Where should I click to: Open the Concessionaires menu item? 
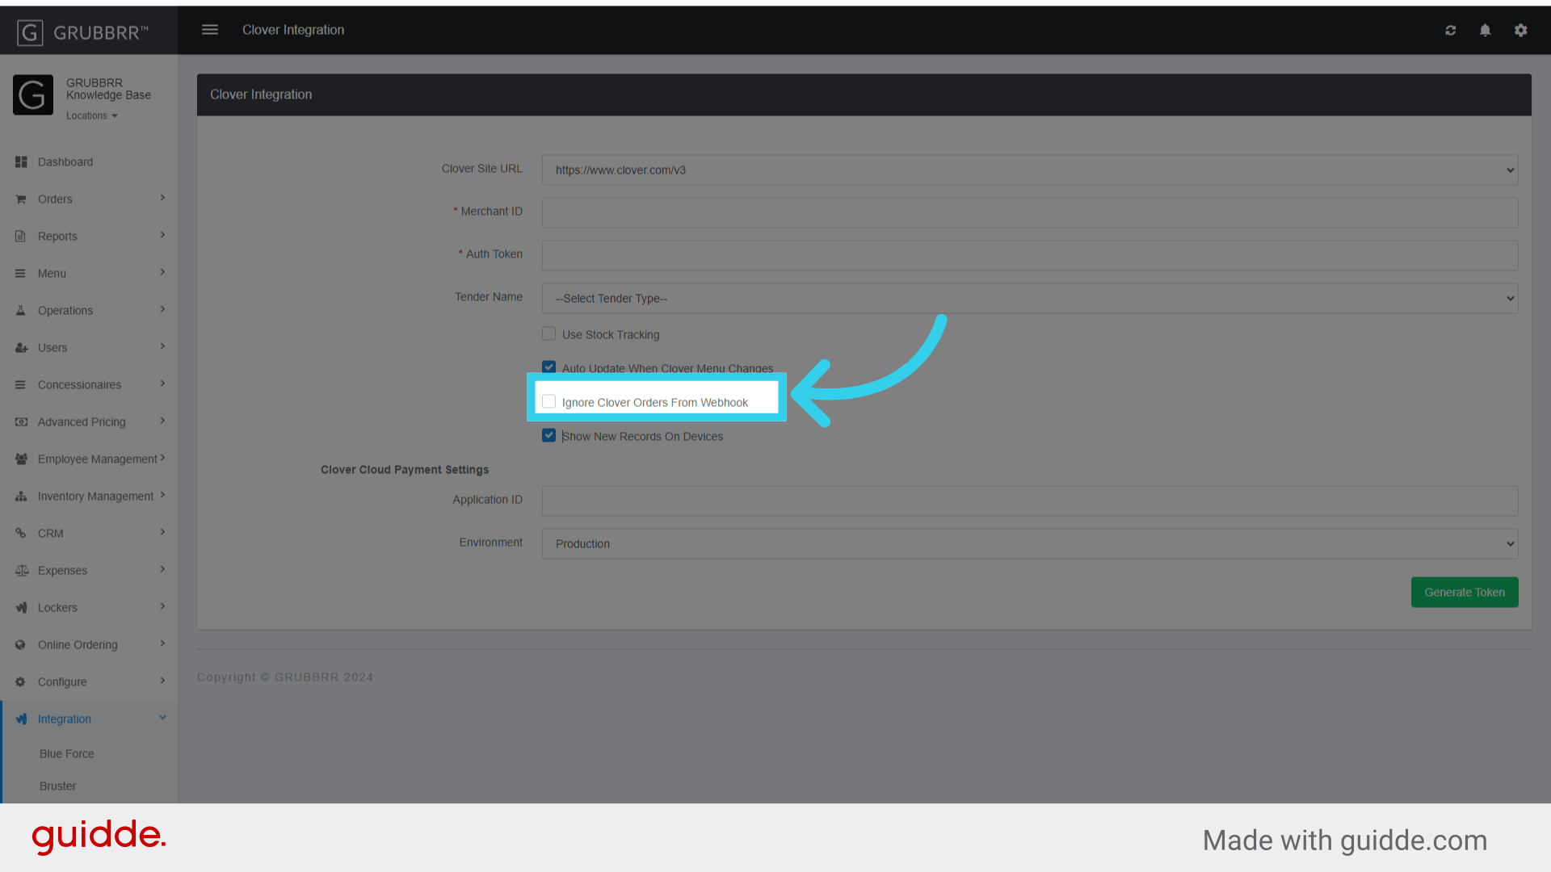pyautogui.click(x=89, y=385)
